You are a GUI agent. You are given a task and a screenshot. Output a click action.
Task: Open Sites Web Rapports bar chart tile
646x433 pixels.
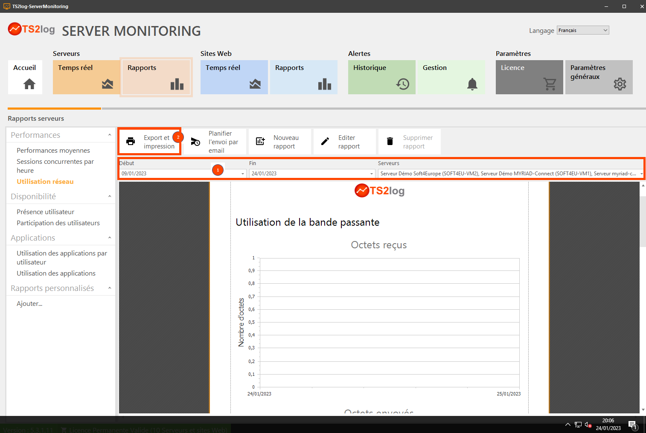point(324,84)
